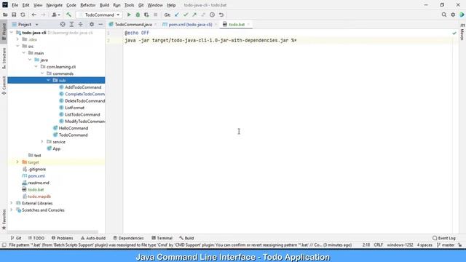
Task: Select AddTodoCommand class in tree
Action: coord(83,87)
